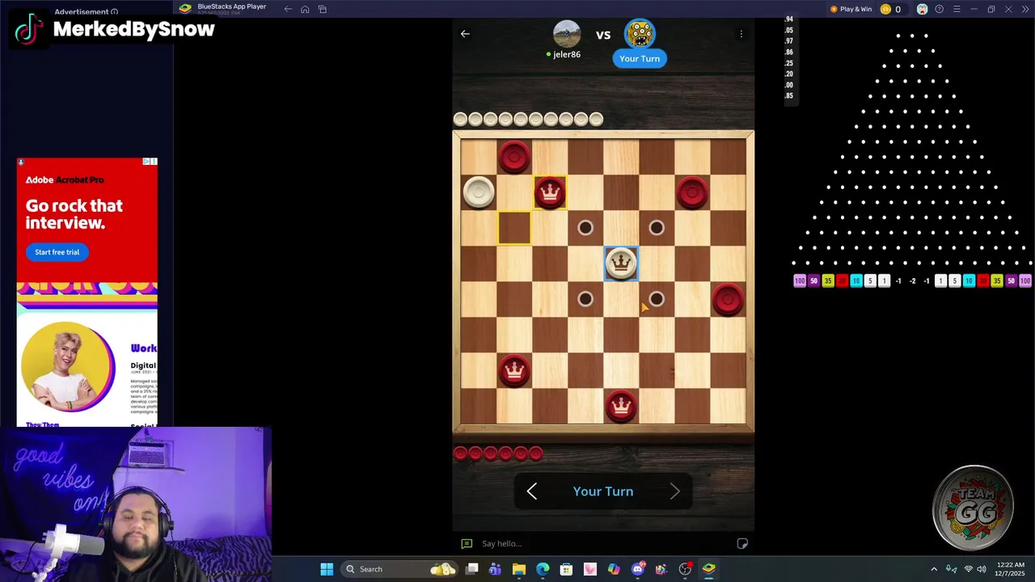Click the Advertisement info icon
This screenshot has width=1035, height=582.
[x=114, y=12]
